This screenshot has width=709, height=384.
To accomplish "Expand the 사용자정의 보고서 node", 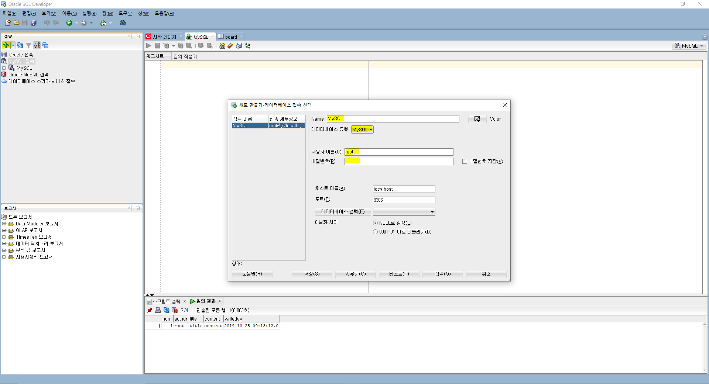I will pyautogui.click(x=4, y=257).
